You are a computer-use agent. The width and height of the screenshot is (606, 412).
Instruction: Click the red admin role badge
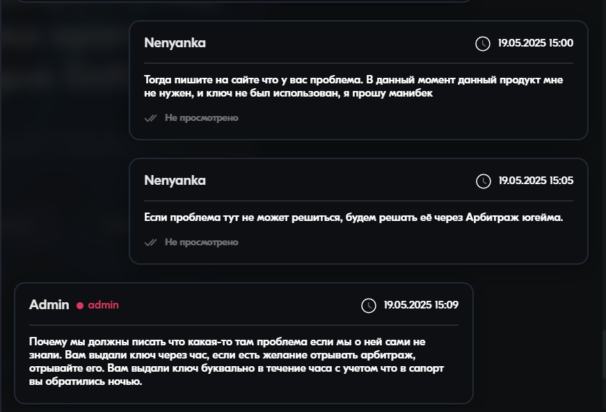point(103,306)
